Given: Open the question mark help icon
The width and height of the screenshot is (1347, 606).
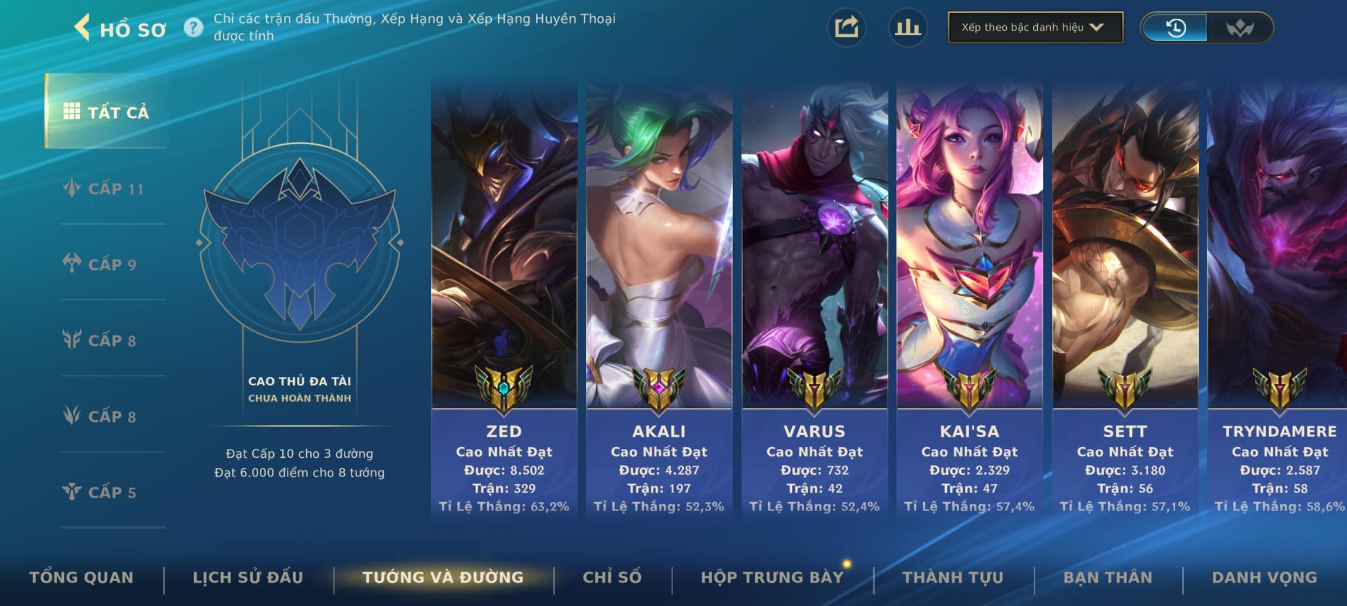Looking at the screenshot, I should (194, 27).
